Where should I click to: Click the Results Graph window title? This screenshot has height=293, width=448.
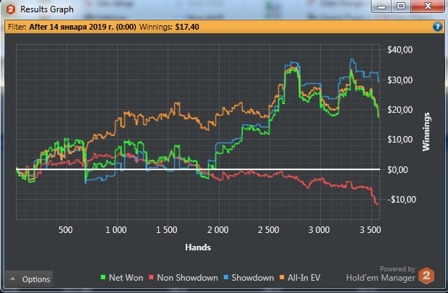click(47, 9)
